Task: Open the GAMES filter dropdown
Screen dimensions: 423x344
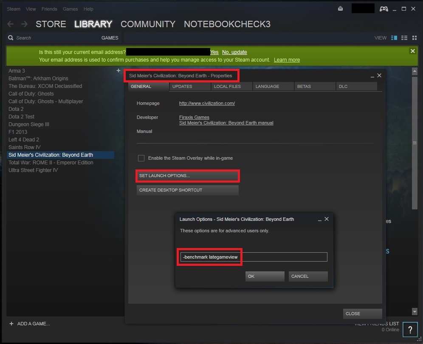Action: tap(110, 38)
